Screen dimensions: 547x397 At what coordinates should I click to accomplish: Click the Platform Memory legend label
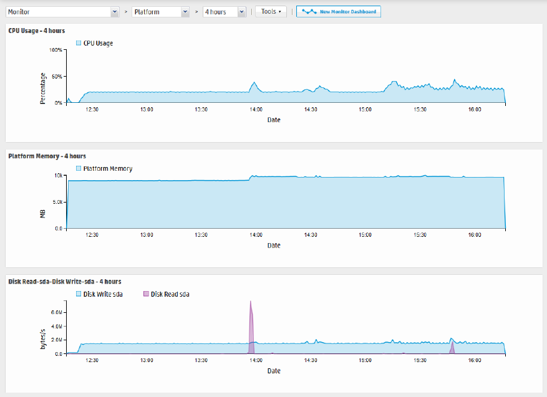[x=108, y=169]
